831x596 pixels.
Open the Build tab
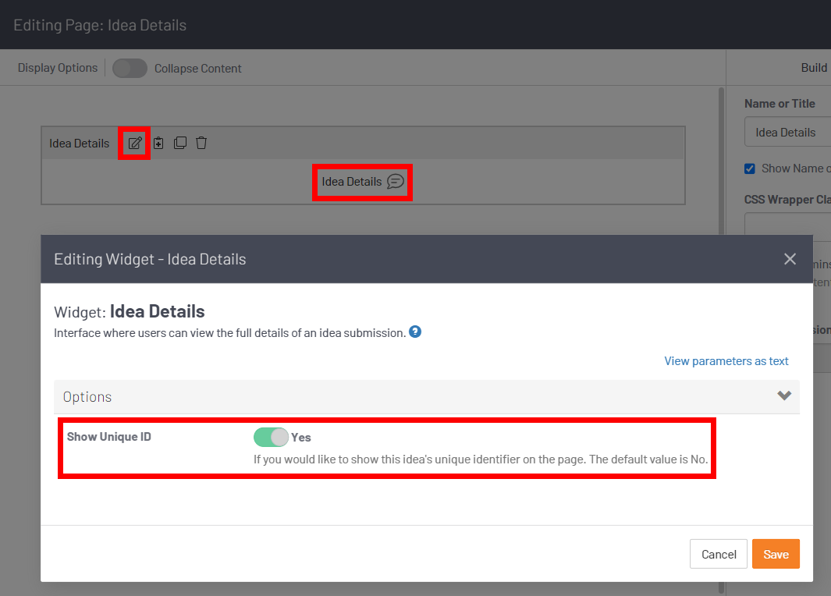pyautogui.click(x=814, y=68)
